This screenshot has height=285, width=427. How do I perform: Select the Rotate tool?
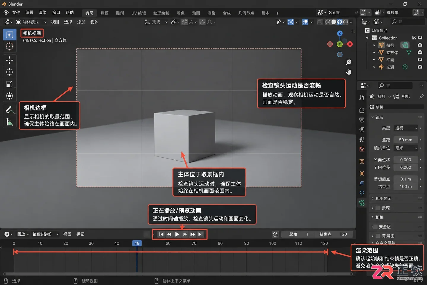click(9, 72)
